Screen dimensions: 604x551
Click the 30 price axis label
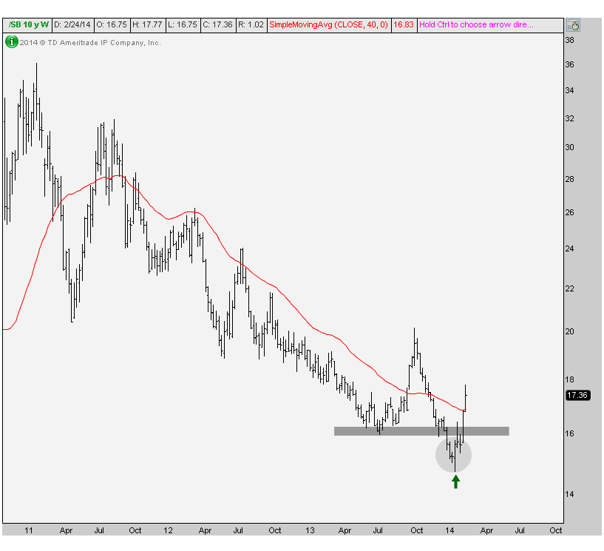569,147
